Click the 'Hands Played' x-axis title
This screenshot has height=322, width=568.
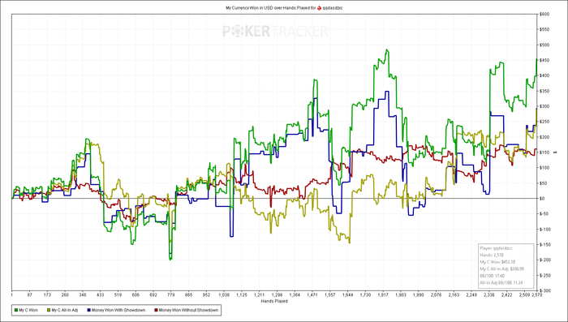point(274,301)
